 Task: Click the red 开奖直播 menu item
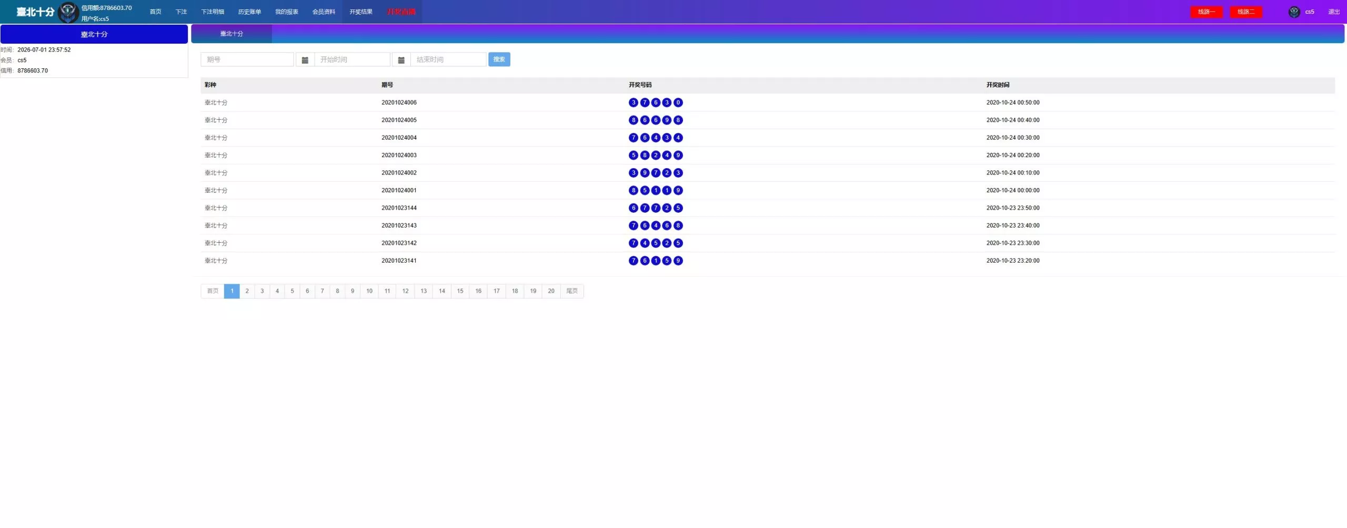[x=401, y=12]
